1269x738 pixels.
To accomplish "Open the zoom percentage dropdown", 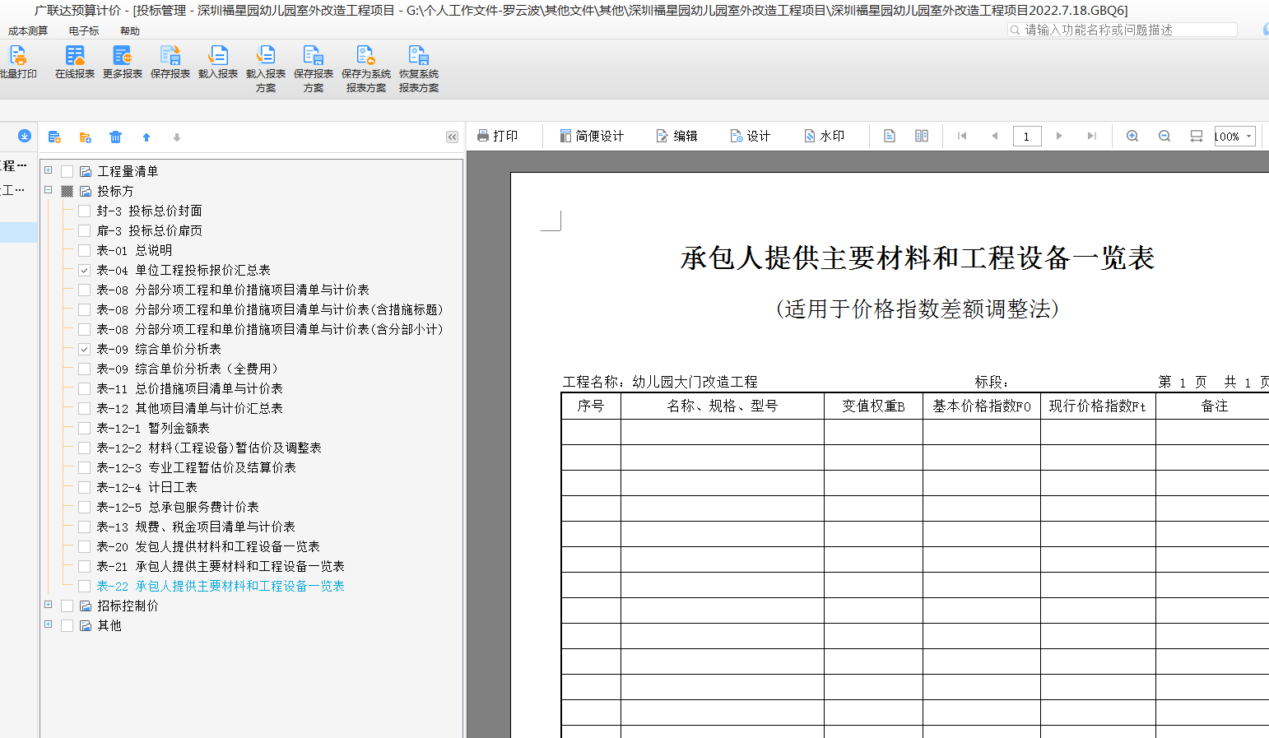I will pos(1249,137).
